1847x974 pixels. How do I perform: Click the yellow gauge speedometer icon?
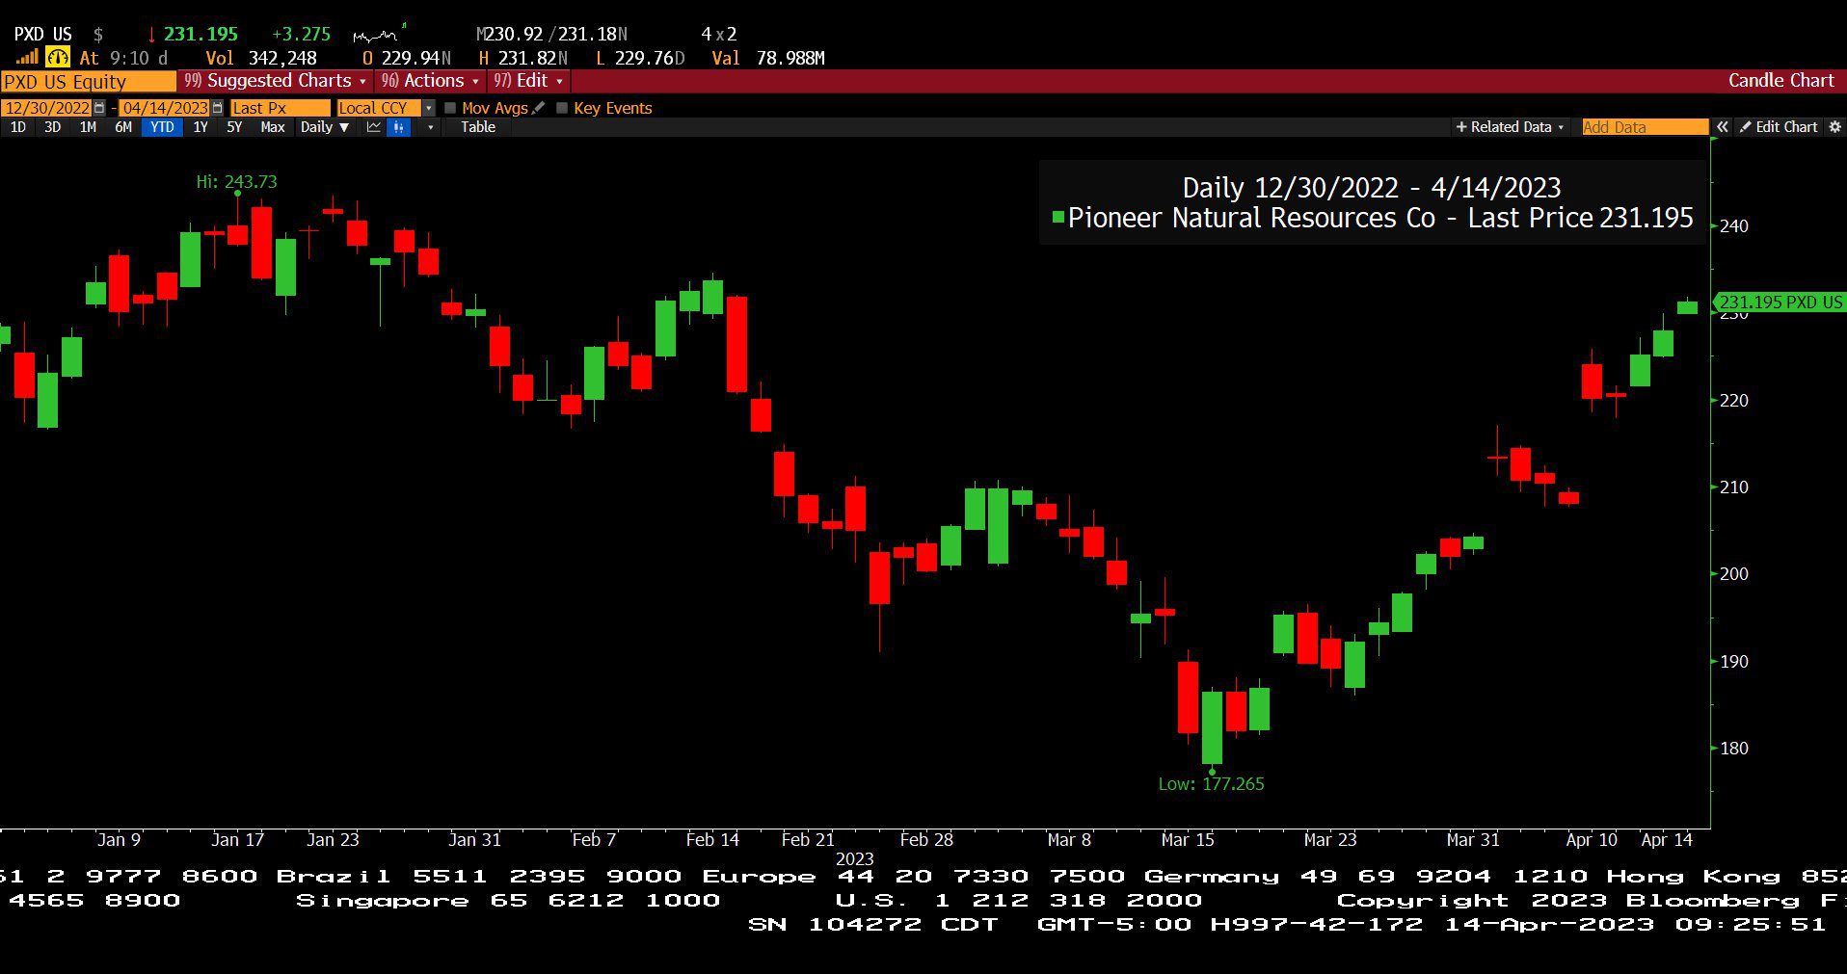[58, 58]
